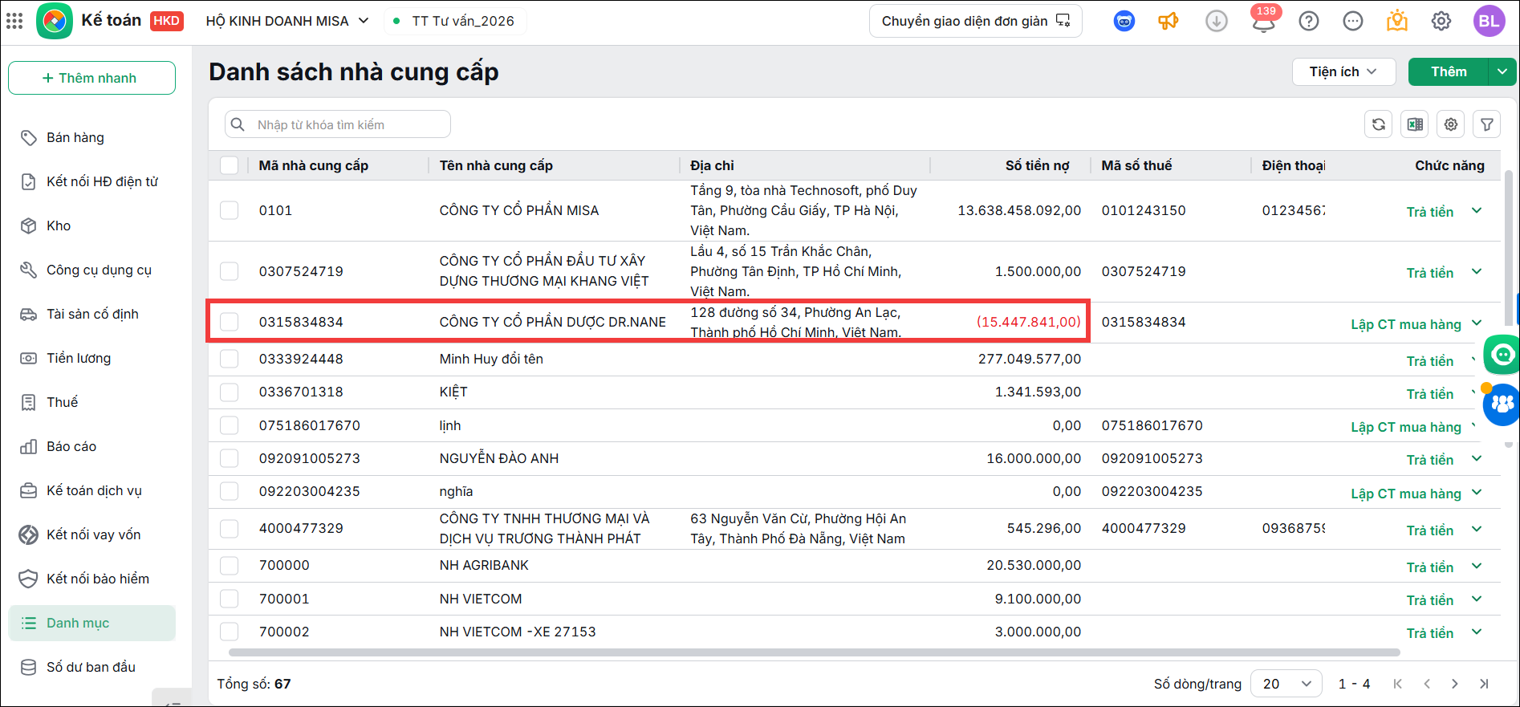The width and height of the screenshot is (1520, 707).
Task: Expand actions arrow for DƯỢC DR.NANE row
Action: click(1477, 323)
